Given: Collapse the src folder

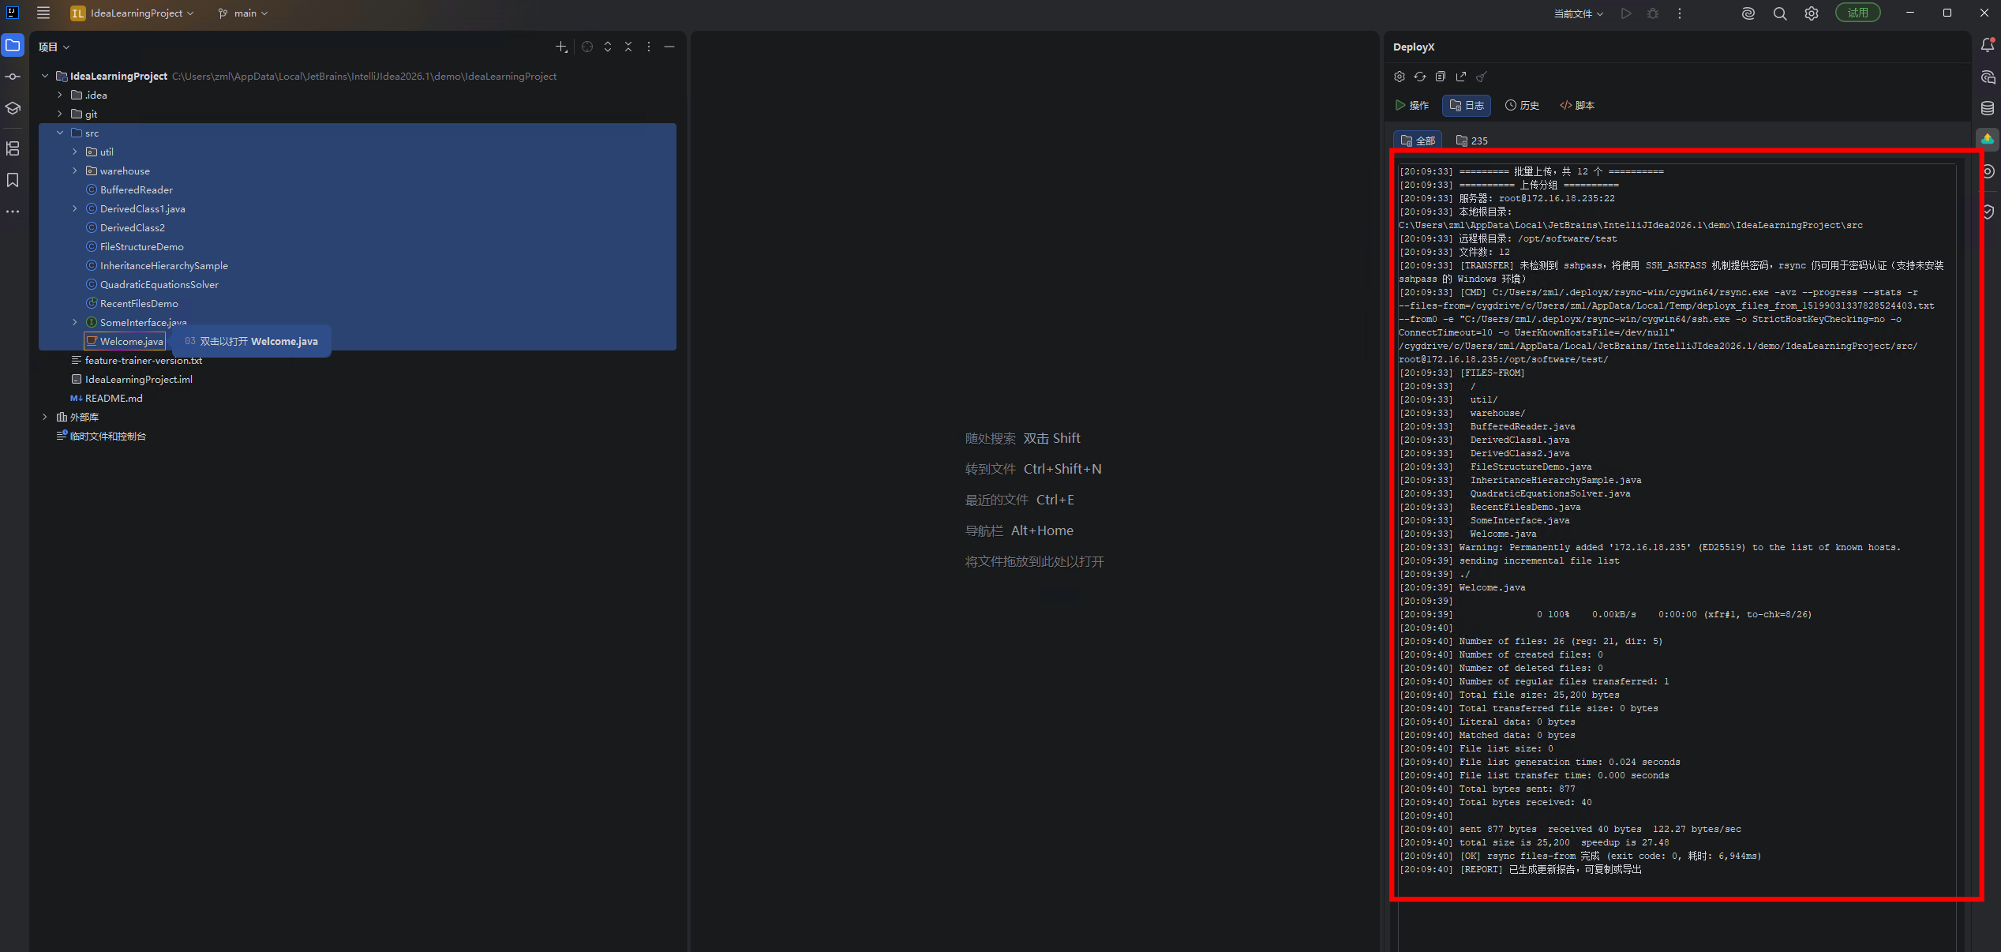Looking at the screenshot, I should (x=60, y=133).
